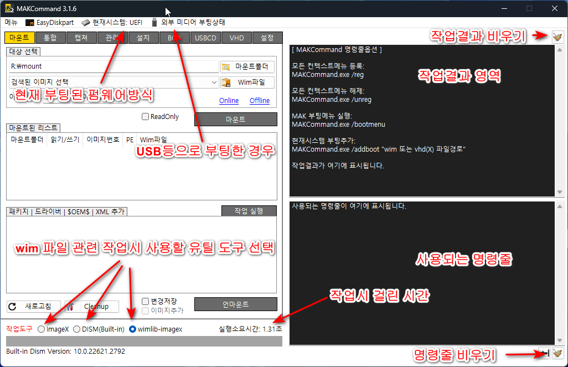568x367 pixels.
Task: Follow the Offline link
Action: click(260, 101)
